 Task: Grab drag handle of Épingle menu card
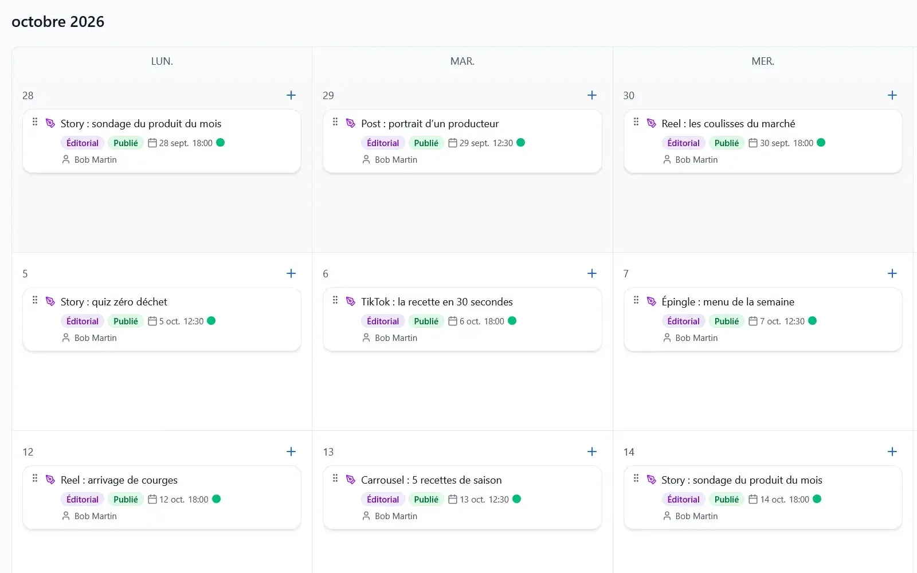(636, 300)
